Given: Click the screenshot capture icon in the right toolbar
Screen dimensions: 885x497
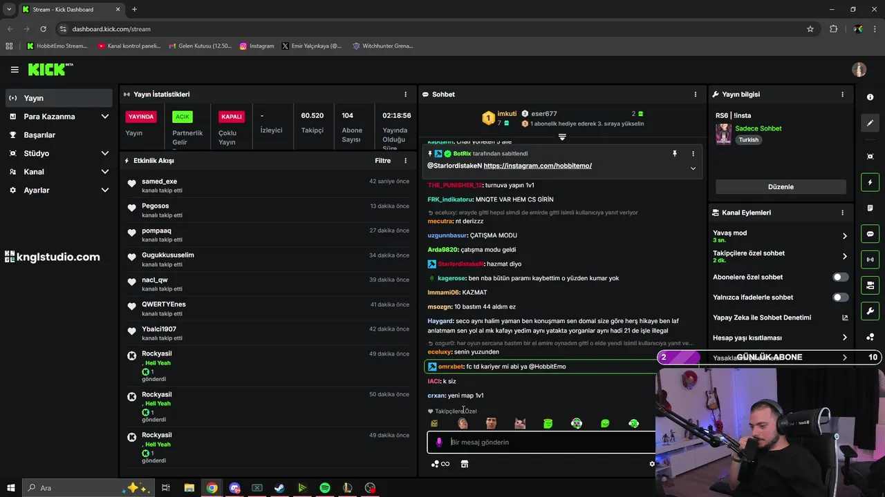Looking at the screenshot, I should pyautogui.click(x=870, y=157).
